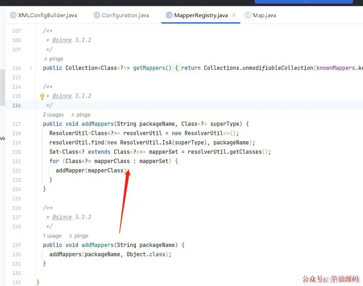This screenshot has width=363, height=286.
Task: Click the resolverUtil variable declaration on line 118
Action: pos(143,133)
